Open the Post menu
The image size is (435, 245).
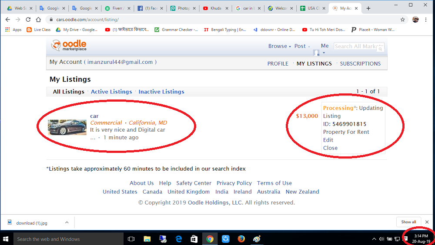point(301,46)
